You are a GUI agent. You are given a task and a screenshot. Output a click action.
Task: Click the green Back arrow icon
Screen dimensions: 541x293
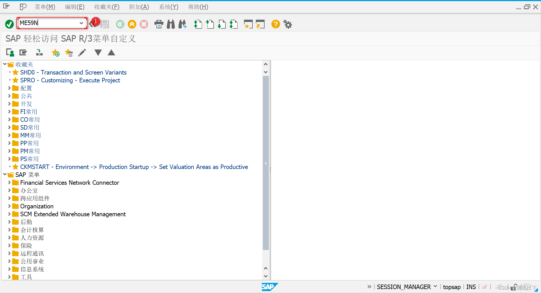coord(120,24)
